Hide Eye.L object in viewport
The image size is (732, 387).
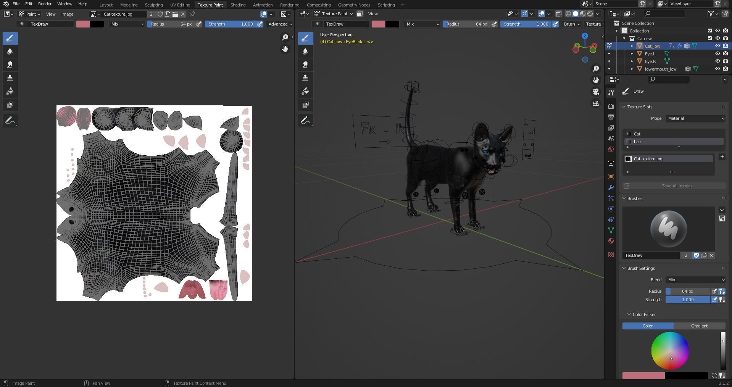[x=717, y=53]
